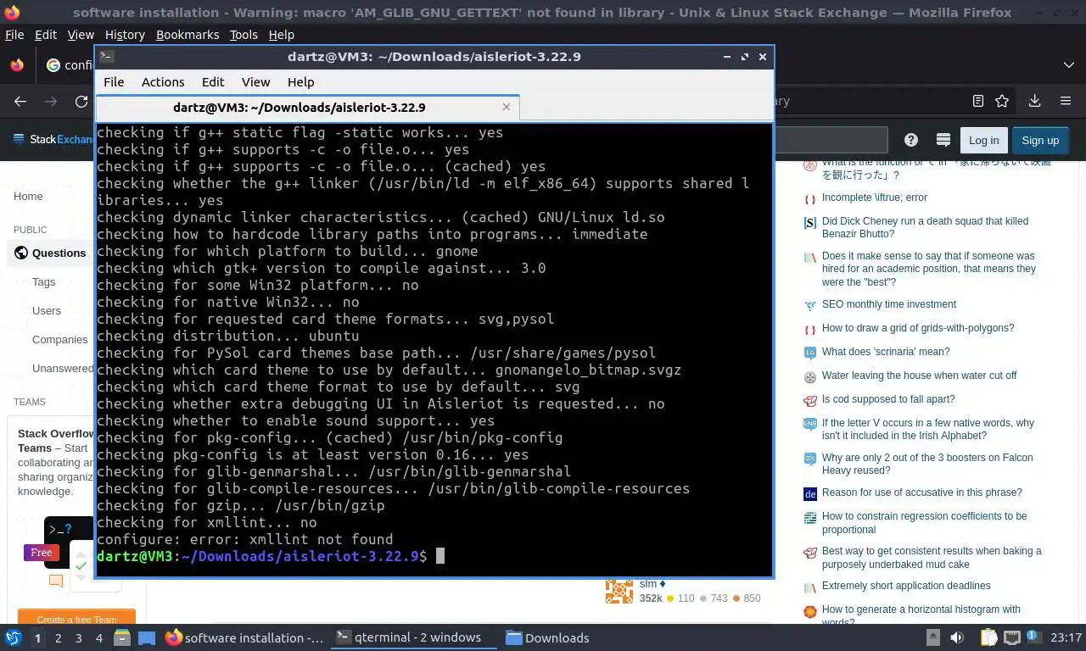
Task: Click the globe icon beside Questions
Action: tap(20, 253)
